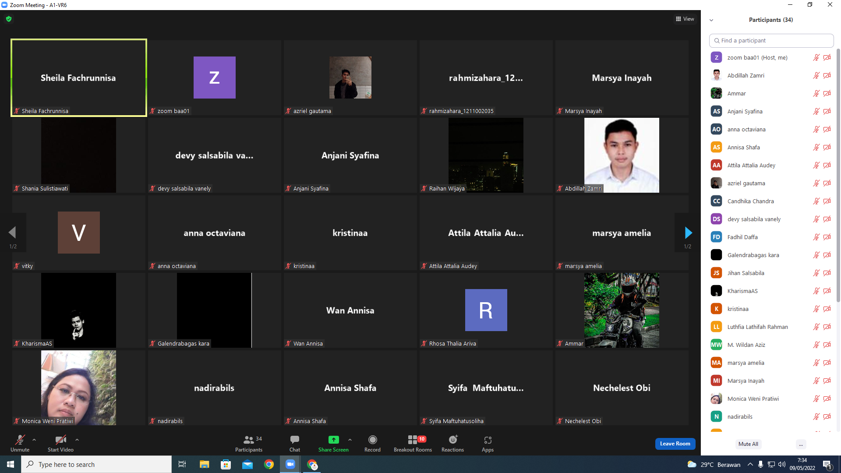The height and width of the screenshot is (473, 841).
Task: Click the green Share Screen icon
Action: click(x=334, y=440)
